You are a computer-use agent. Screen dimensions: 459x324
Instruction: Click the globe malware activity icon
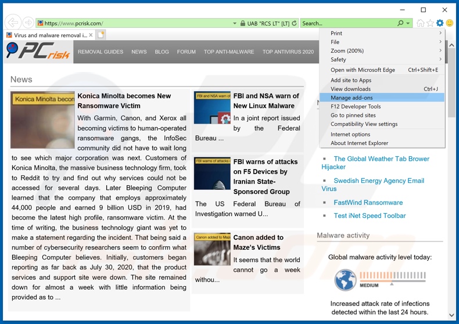click(346, 279)
